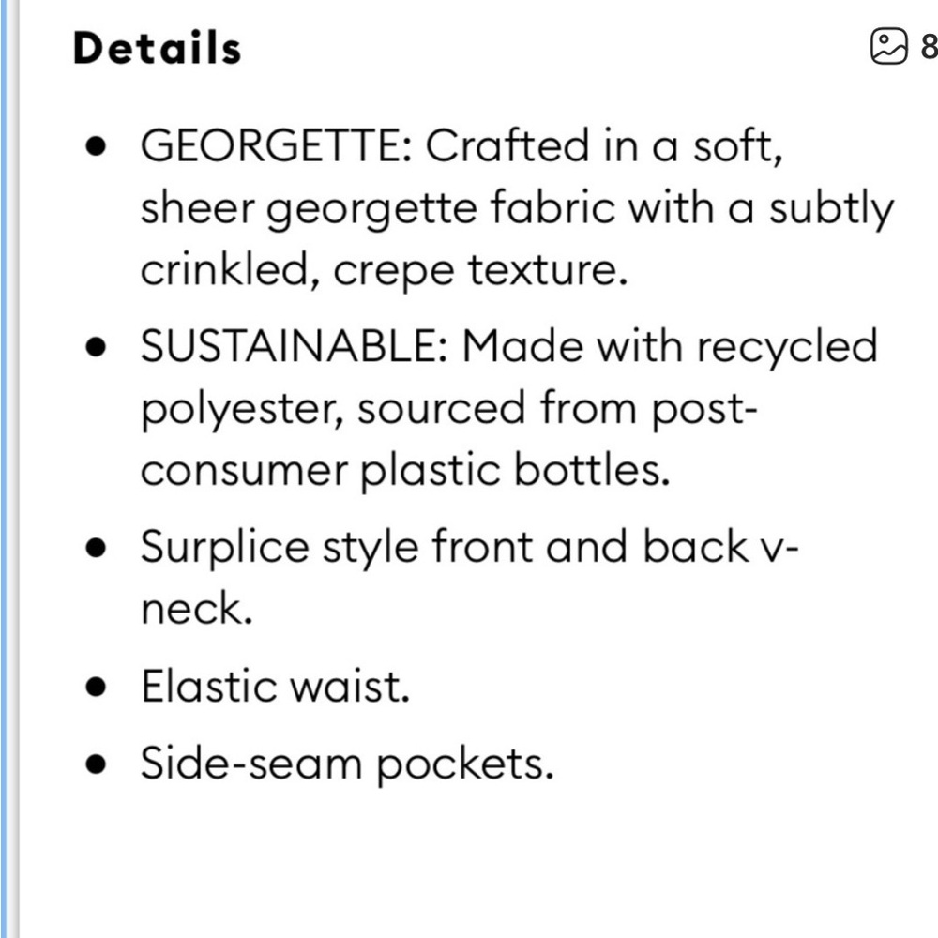Screen dimensions: 938x938
Task: Click the words recycled in SUSTAINABLE item
Action: point(787,347)
